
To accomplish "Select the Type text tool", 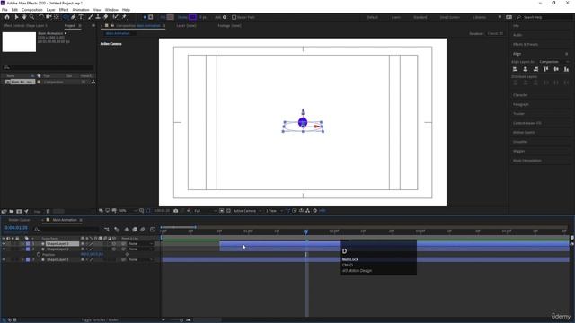I will click(x=81, y=17).
